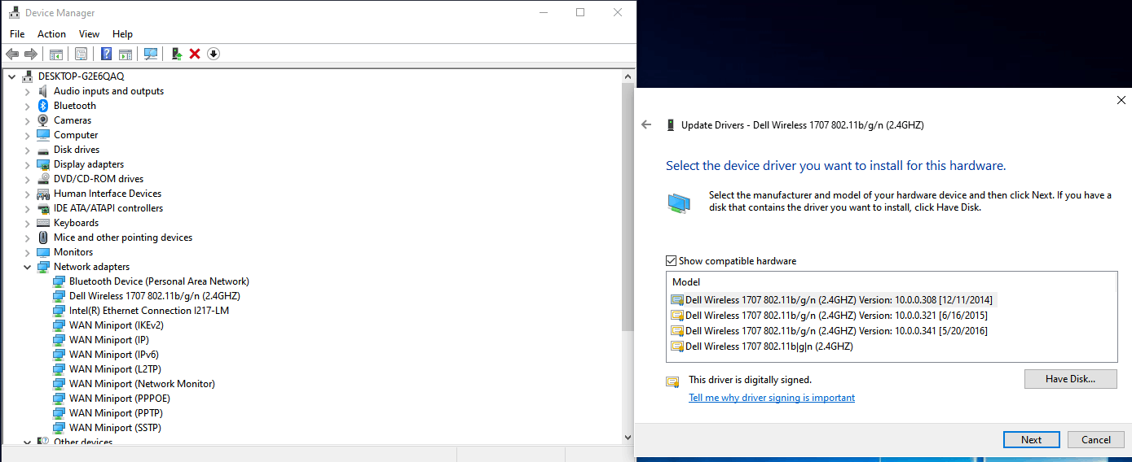Image resolution: width=1132 pixels, height=462 pixels.
Task: Click Next in Update Drivers dialog
Action: tap(1031, 440)
